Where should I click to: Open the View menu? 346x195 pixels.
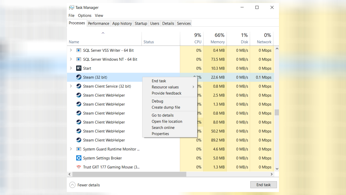[x=99, y=15]
